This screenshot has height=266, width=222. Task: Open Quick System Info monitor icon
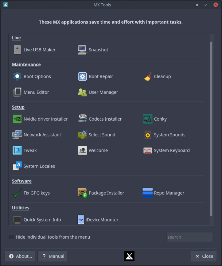tap(17, 220)
